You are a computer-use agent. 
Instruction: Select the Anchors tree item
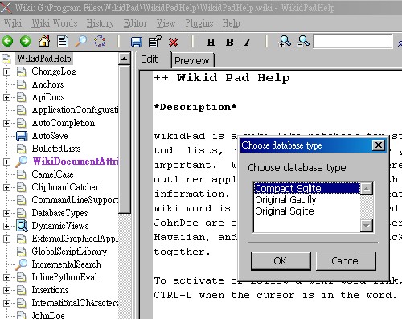coord(48,84)
